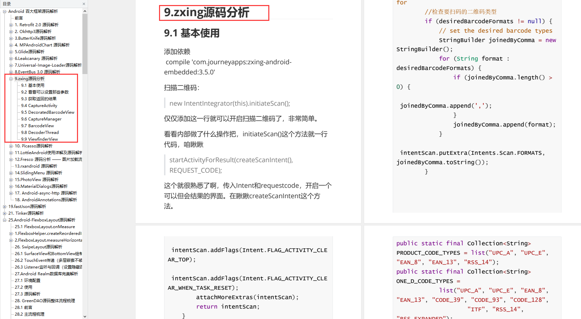Open the 9.4 CaptureActivity bookmark

39,106
